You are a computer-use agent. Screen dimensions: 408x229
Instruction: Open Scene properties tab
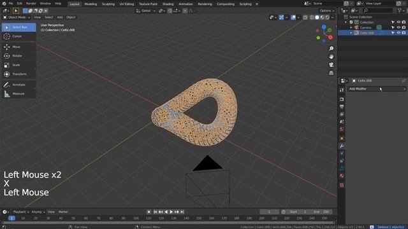[x=342, y=121]
